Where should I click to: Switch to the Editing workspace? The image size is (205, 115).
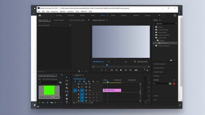click(82, 15)
